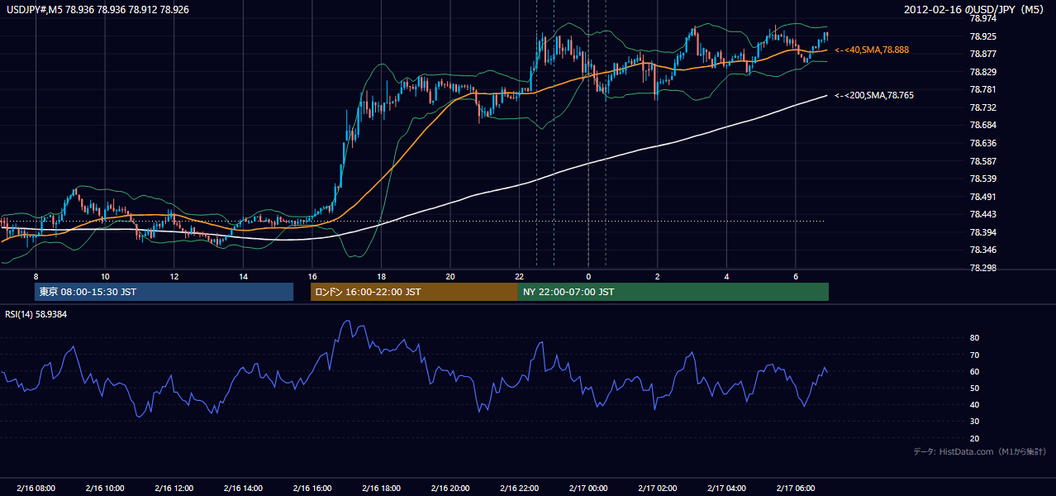Click hour label 10 under price chart
This screenshot has height=496, width=1056.
coord(105,275)
